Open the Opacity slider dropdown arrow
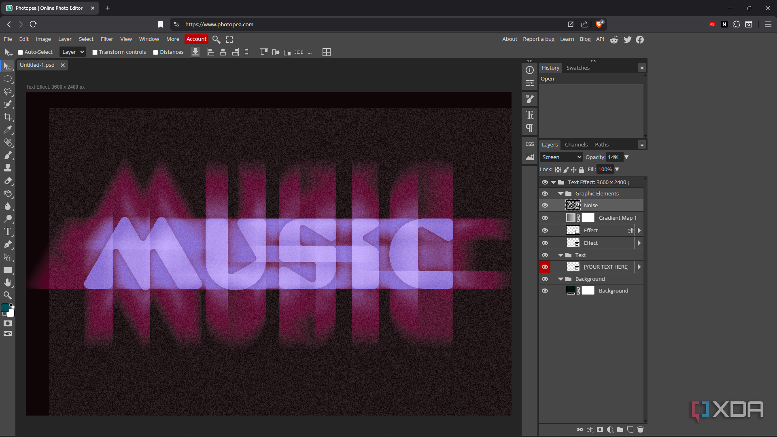Image resolution: width=777 pixels, height=437 pixels. click(x=626, y=157)
